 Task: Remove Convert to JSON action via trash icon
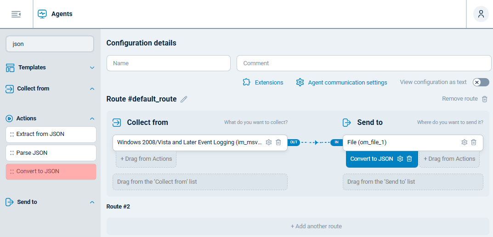tap(409, 159)
